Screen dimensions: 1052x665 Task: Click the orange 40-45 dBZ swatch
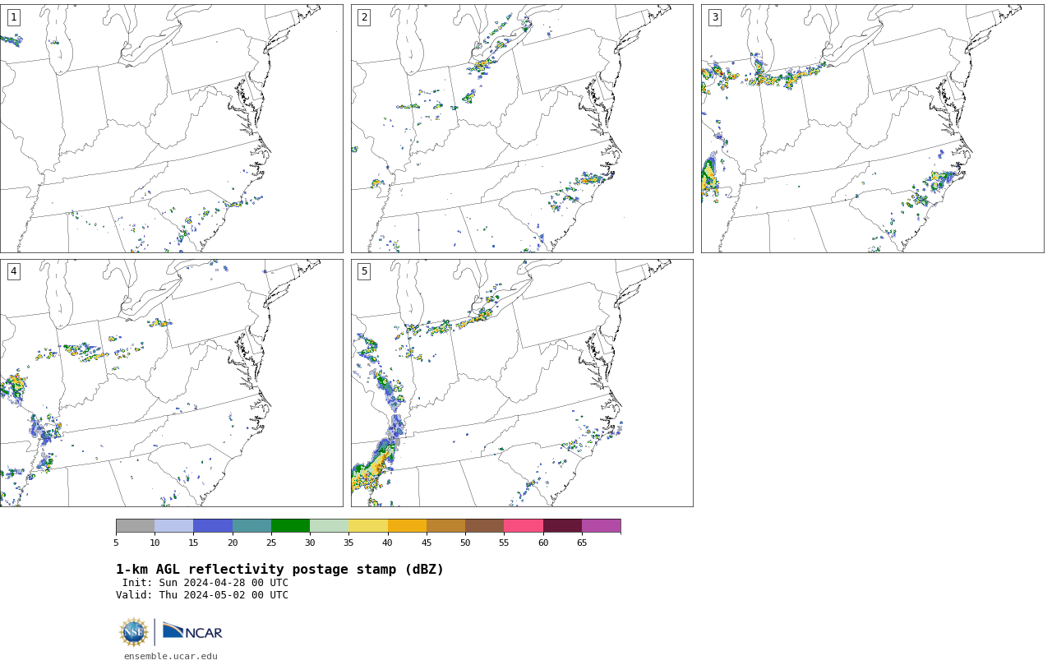point(407,526)
